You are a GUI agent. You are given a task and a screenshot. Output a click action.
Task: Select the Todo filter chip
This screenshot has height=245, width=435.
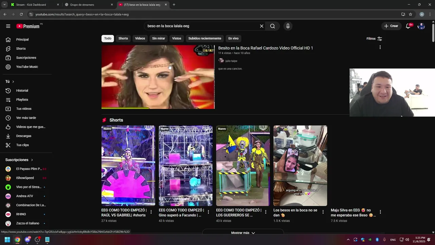108,38
